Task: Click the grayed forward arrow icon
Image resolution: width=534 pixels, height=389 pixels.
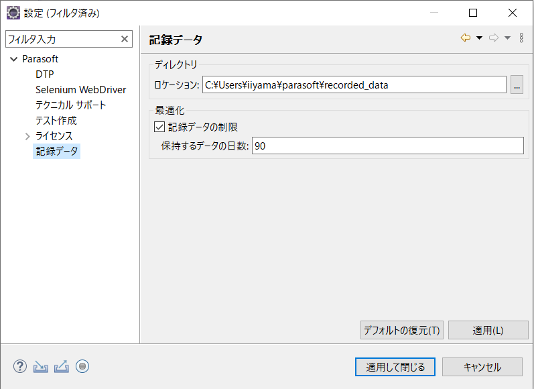Action: [x=494, y=38]
